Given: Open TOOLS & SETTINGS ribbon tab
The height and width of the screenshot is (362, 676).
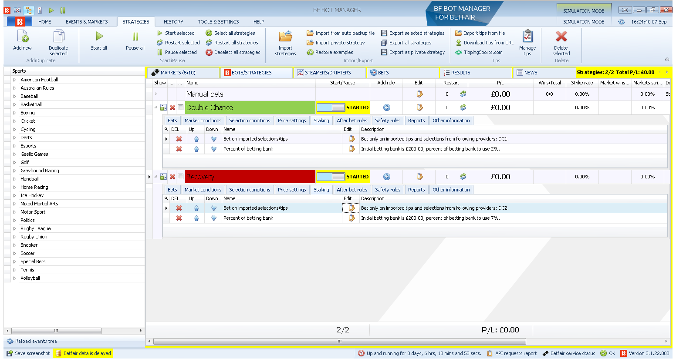Looking at the screenshot, I should pos(218,22).
